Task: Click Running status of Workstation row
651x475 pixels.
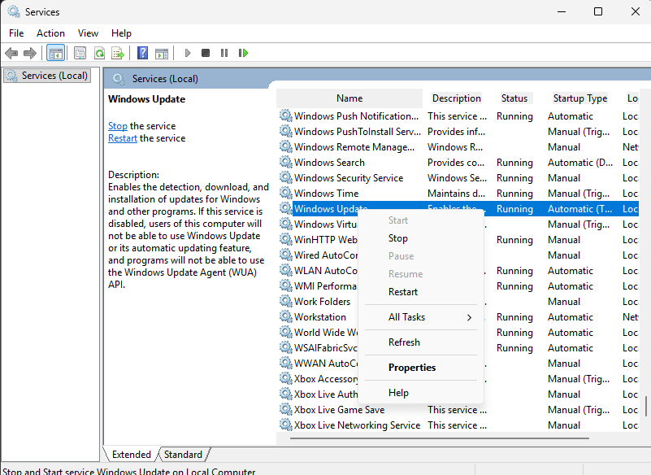Action: pyautogui.click(x=514, y=317)
